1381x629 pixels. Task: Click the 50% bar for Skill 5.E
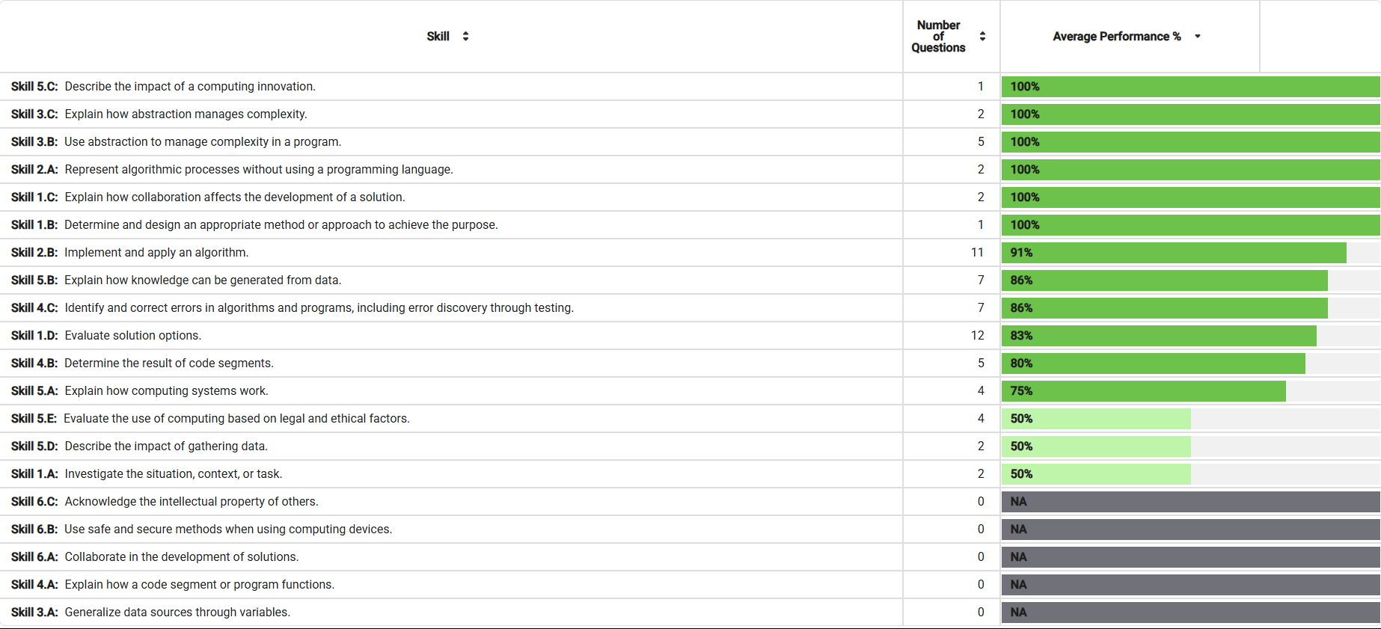click(x=1096, y=419)
